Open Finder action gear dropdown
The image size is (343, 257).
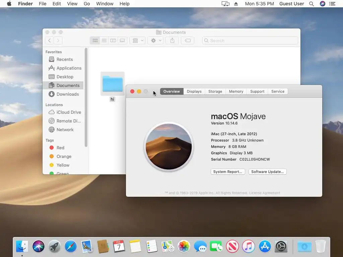point(155,40)
